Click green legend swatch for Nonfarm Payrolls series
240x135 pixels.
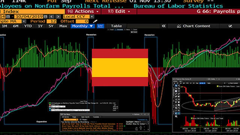[50, 103]
